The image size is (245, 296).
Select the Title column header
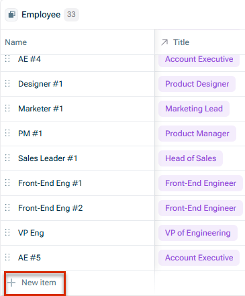(181, 42)
